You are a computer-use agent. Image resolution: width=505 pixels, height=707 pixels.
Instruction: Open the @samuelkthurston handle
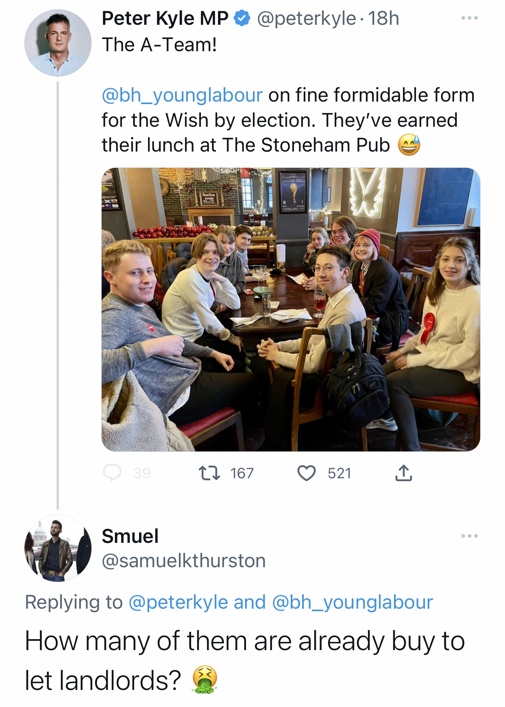coord(183,561)
